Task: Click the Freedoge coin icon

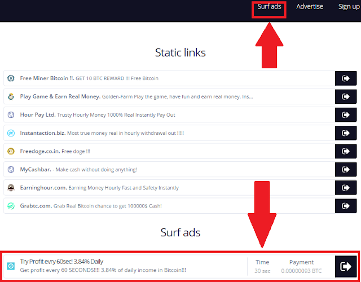Action: click(x=11, y=151)
